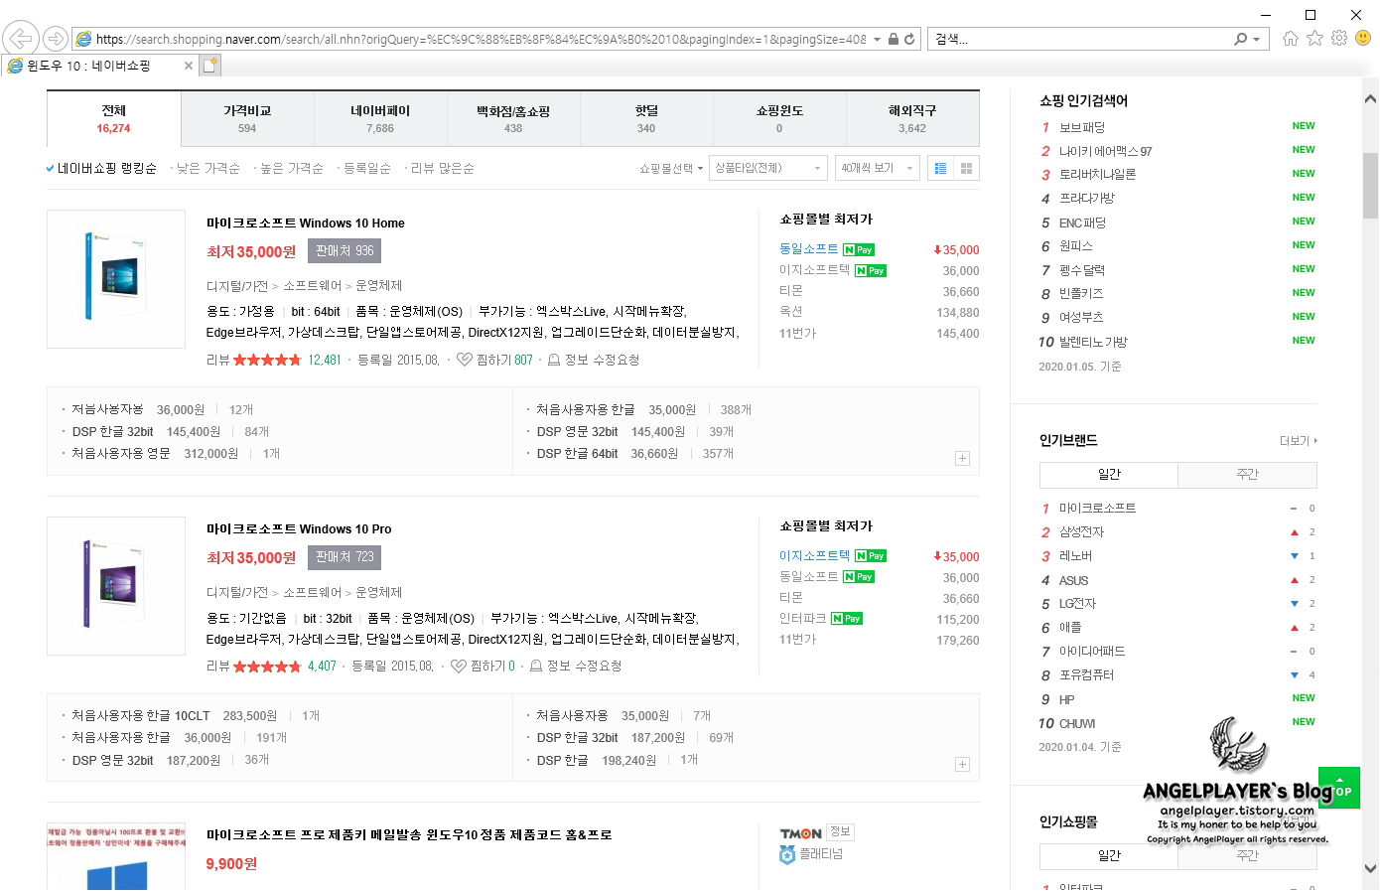1380x891 pixels.
Task: Open 쇼핑몰선택 dropdown
Action: pos(671,168)
